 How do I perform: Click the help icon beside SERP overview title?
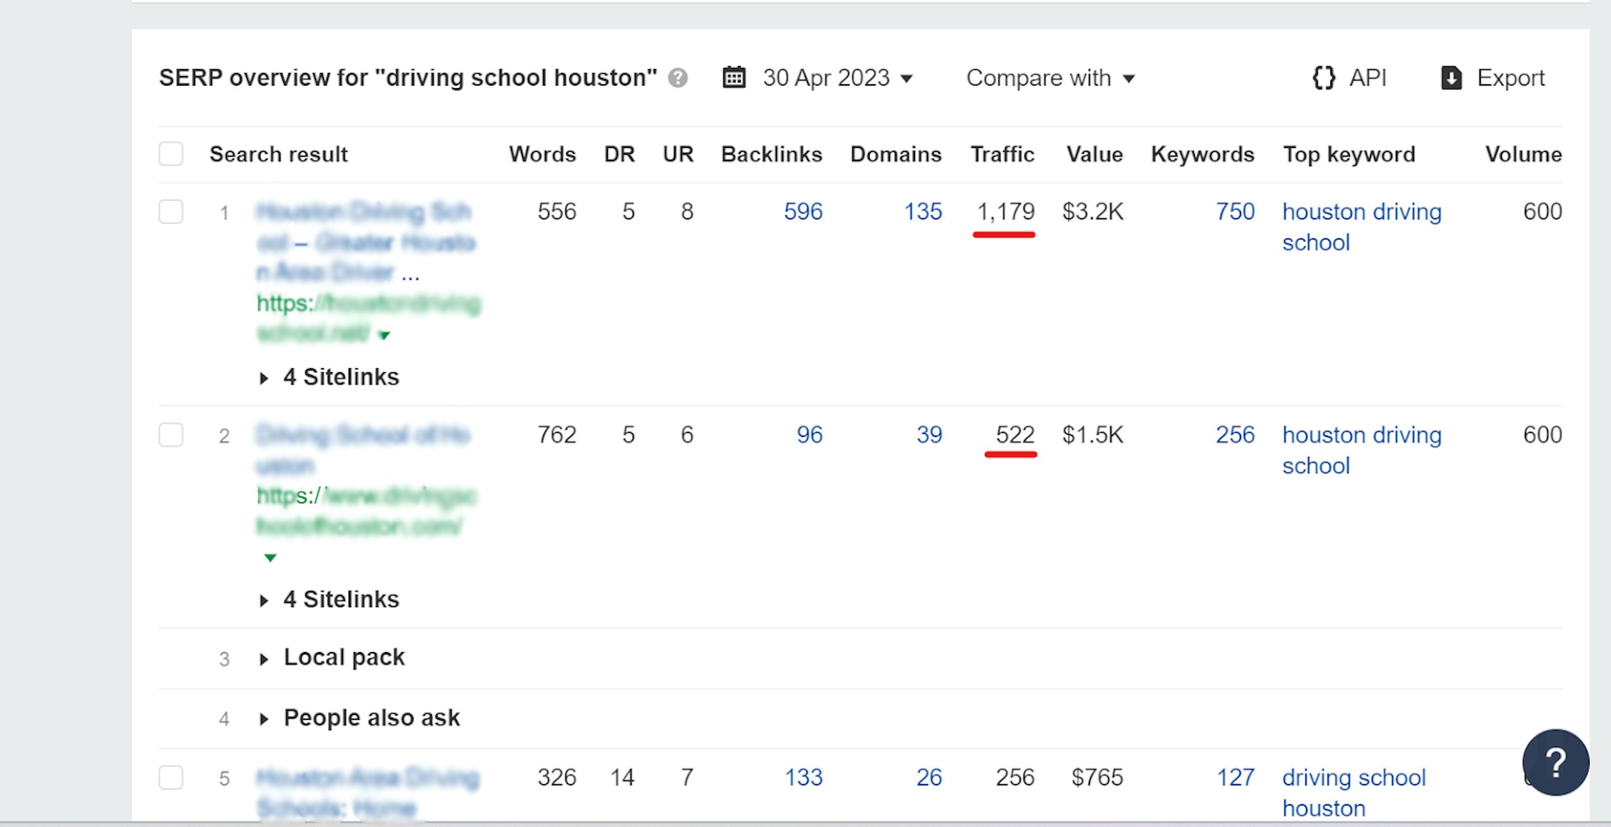click(678, 78)
